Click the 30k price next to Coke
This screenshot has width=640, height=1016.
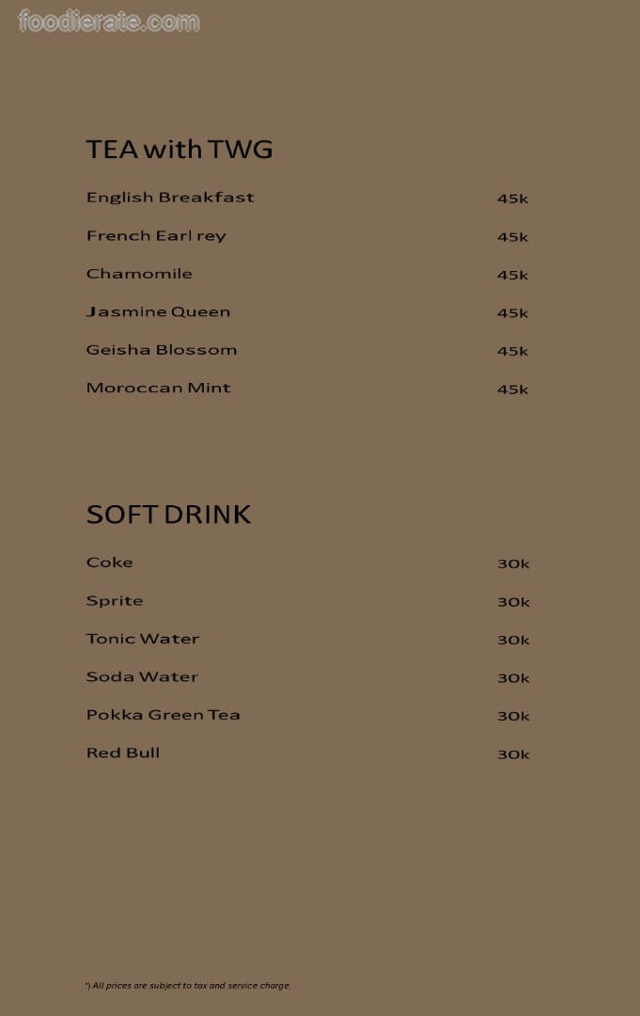(x=513, y=564)
